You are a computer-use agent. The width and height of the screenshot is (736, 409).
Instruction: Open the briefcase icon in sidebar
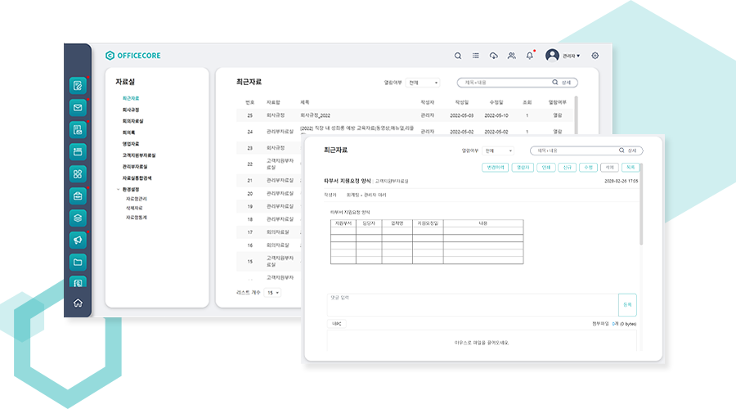click(x=78, y=196)
